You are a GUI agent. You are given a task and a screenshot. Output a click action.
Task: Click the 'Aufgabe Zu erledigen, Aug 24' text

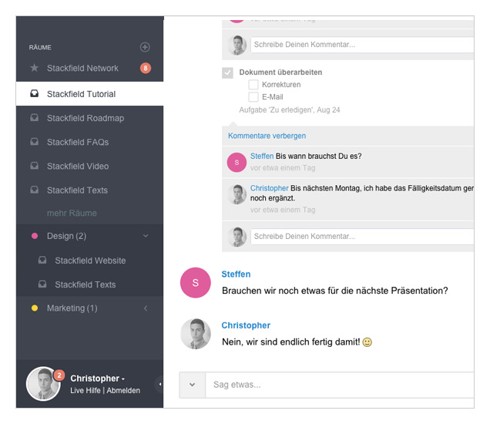(290, 110)
